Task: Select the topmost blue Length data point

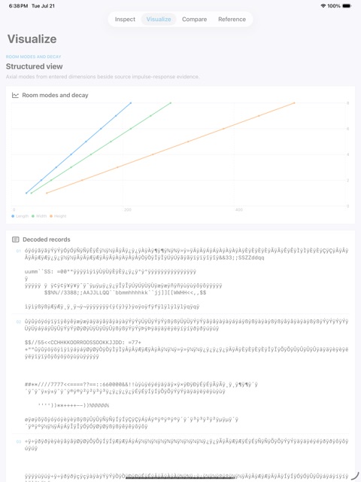Action: point(131,103)
